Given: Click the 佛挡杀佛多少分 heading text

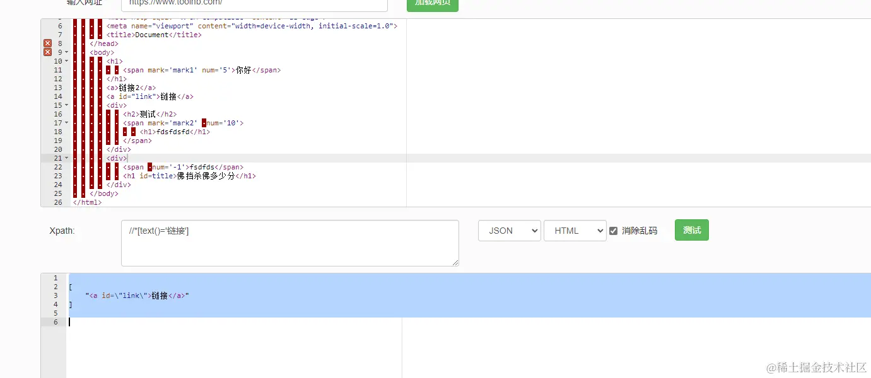Looking at the screenshot, I should (x=206, y=176).
